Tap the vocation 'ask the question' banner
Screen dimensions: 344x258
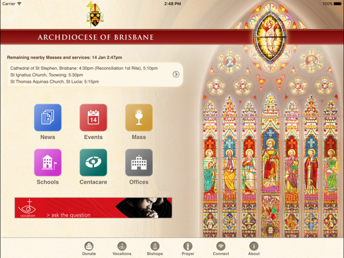click(x=93, y=208)
